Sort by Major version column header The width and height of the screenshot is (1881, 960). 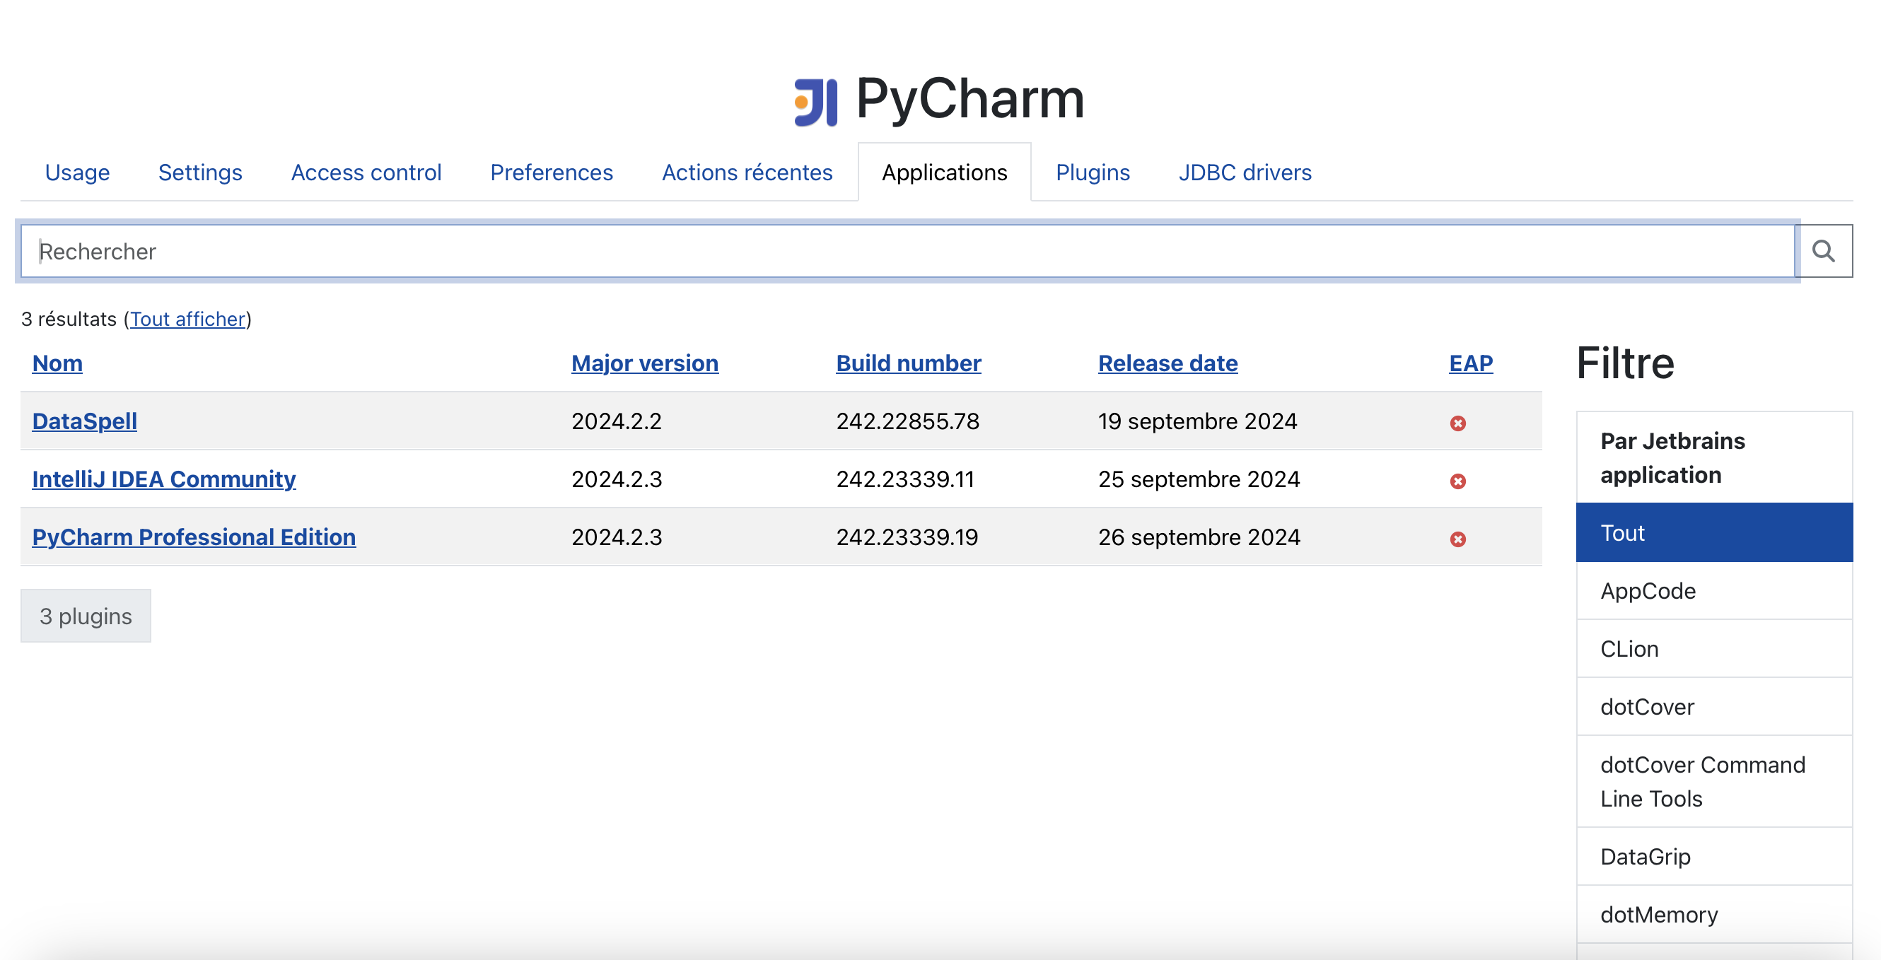point(645,363)
